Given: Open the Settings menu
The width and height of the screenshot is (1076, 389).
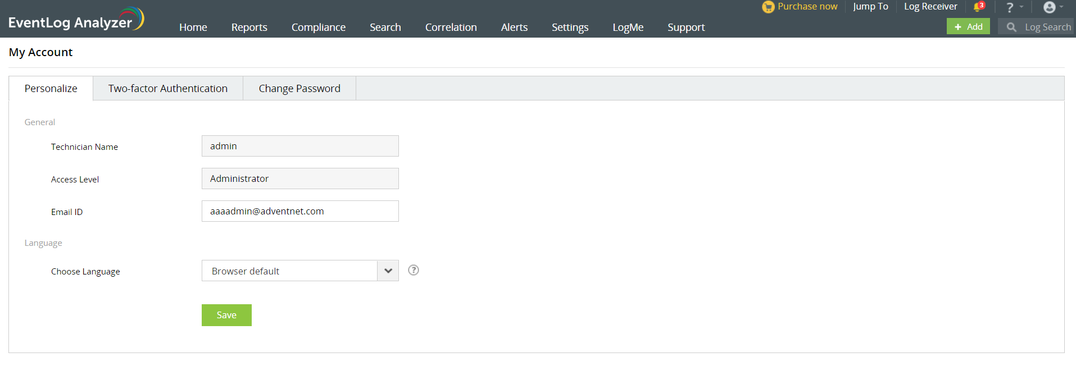Looking at the screenshot, I should 570,27.
